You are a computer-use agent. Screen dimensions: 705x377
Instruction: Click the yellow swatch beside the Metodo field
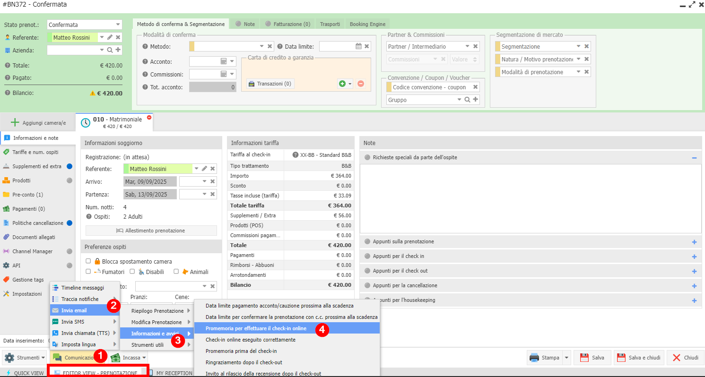click(x=191, y=46)
